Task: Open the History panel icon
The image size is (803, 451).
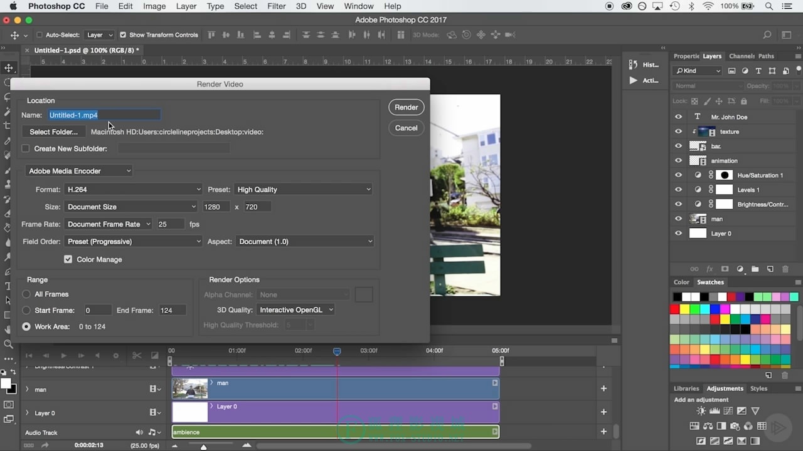Action: click(634, 65)
